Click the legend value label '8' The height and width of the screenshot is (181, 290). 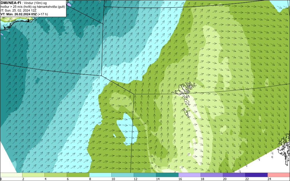(90, 179)
